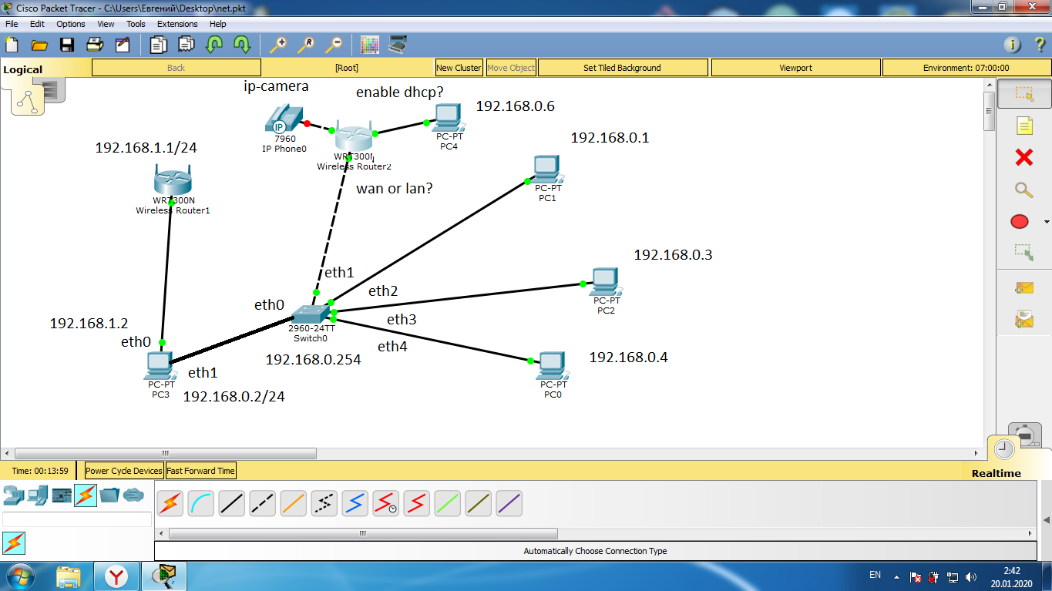Image resolution: width=1052 pixels, height=591 pixels.
Task: Pick the orange Fiber cable
Action: click(294, 504)
